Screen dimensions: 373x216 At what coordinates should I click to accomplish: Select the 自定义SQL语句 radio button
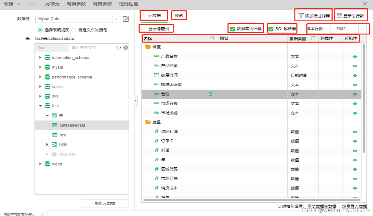[x=74, y=30]
